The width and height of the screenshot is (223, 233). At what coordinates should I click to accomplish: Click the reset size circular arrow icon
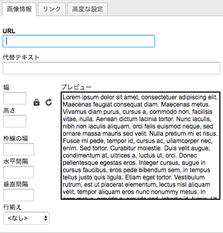49,102
